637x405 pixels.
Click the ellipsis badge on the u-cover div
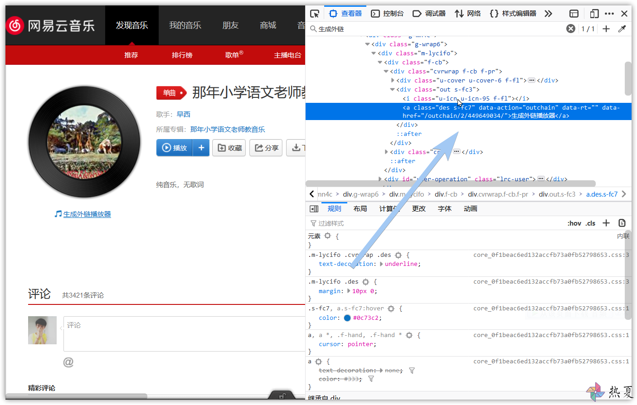[532, 80]
